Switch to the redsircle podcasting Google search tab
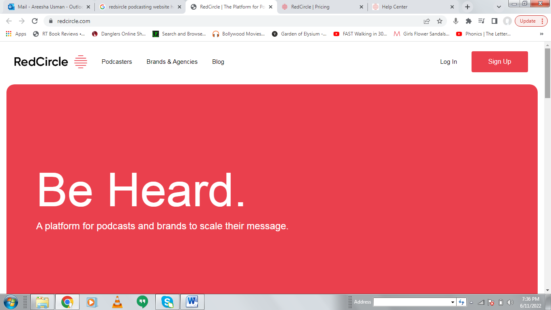The height and width of the screenshot is (310, 551). 140,7
